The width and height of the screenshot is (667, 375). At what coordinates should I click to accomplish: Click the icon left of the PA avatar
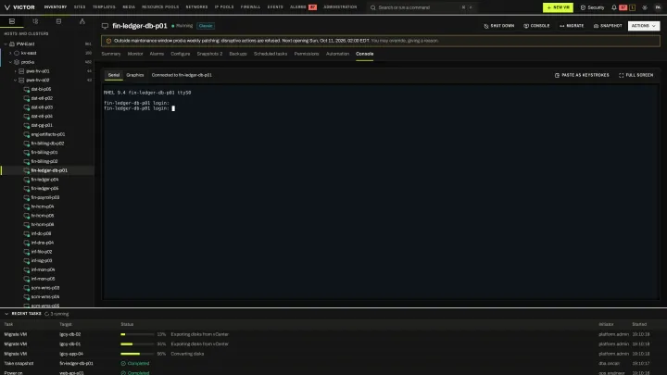pos(645,7)
